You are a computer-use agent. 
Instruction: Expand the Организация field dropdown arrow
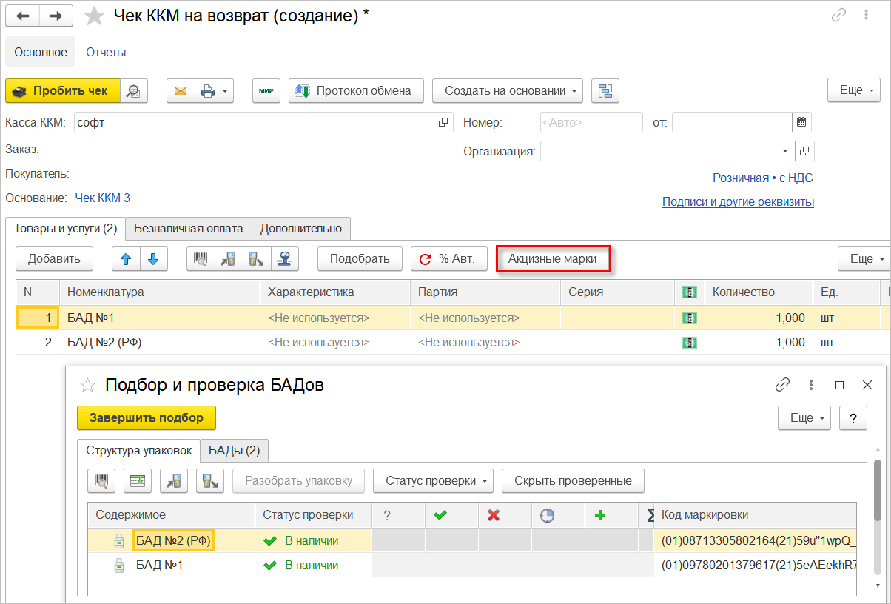pyautogui.click(x=785, y=151)
